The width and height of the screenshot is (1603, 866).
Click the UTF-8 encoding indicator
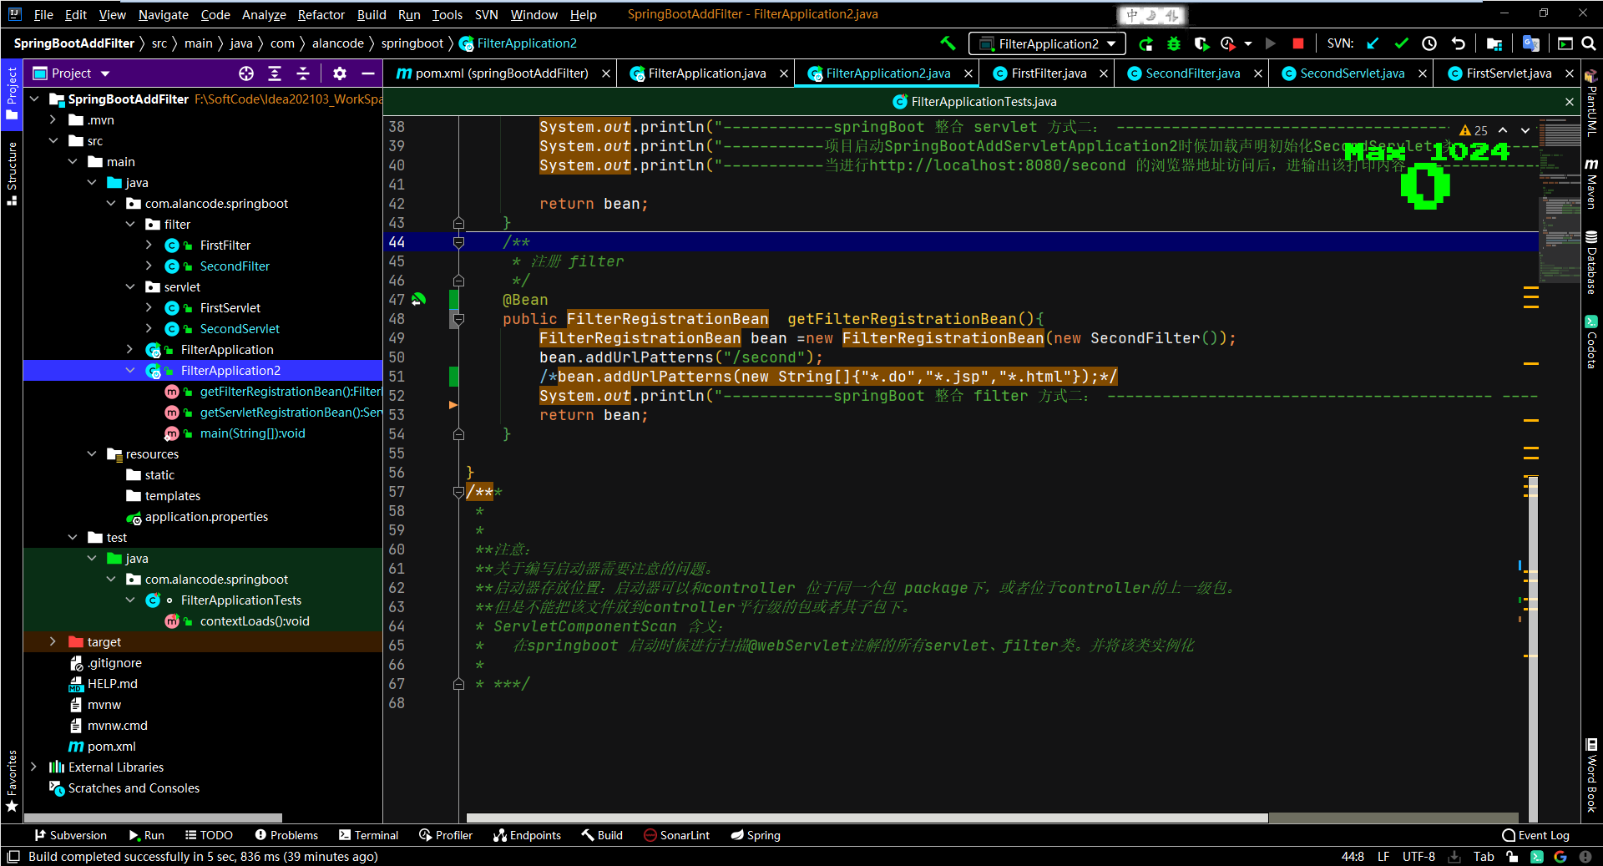[1418, 857]
